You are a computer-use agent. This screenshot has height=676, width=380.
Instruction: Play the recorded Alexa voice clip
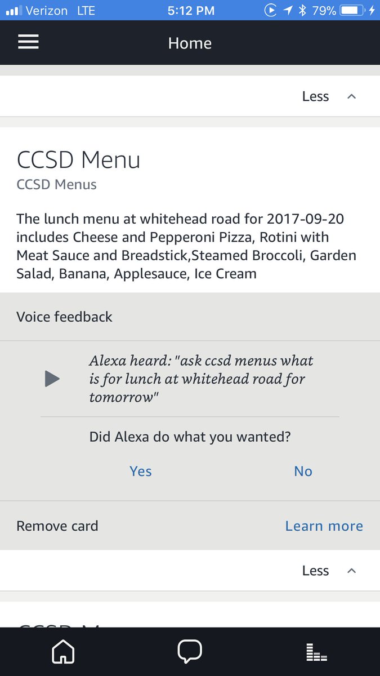point(52,379)
